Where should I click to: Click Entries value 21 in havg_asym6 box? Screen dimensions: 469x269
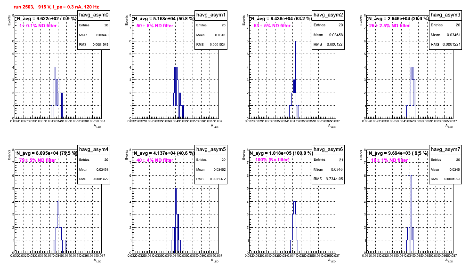pos(341,160)
